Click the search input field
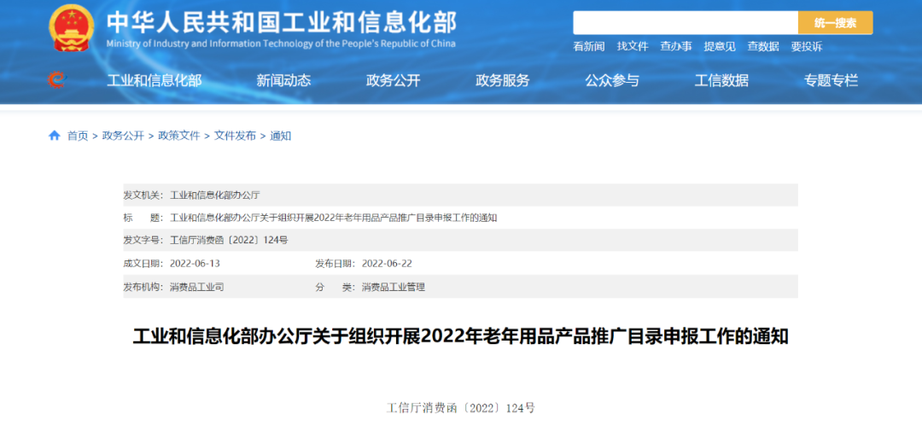Viewport: 922px width, 437px height. click(x=685, y=23)
